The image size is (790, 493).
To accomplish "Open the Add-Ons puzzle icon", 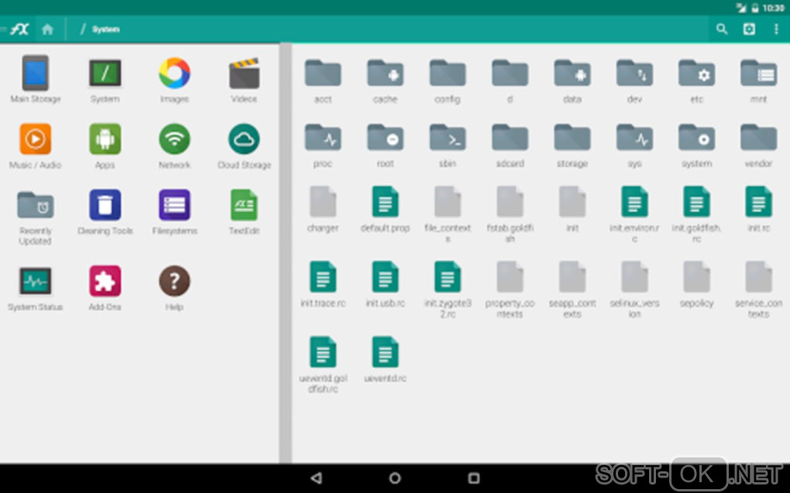I will [x=105, y=282].
